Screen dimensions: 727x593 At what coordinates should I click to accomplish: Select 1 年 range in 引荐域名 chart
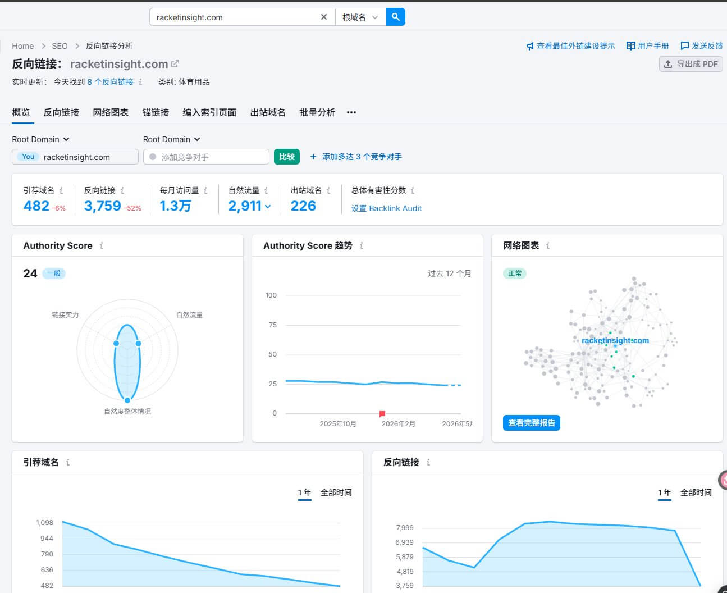305,492
